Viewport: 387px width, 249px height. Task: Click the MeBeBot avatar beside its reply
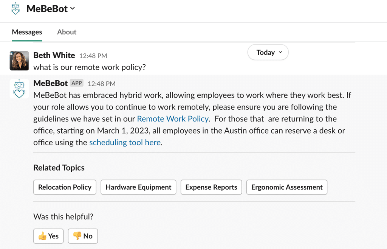19,89
